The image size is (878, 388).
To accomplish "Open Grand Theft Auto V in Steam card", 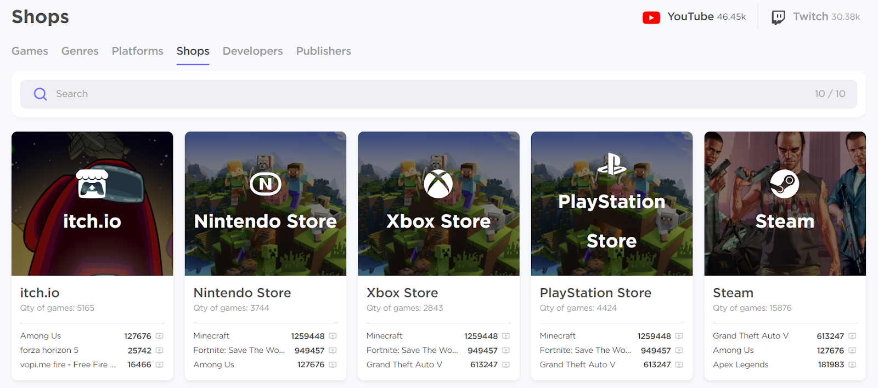I will (751, 336).
